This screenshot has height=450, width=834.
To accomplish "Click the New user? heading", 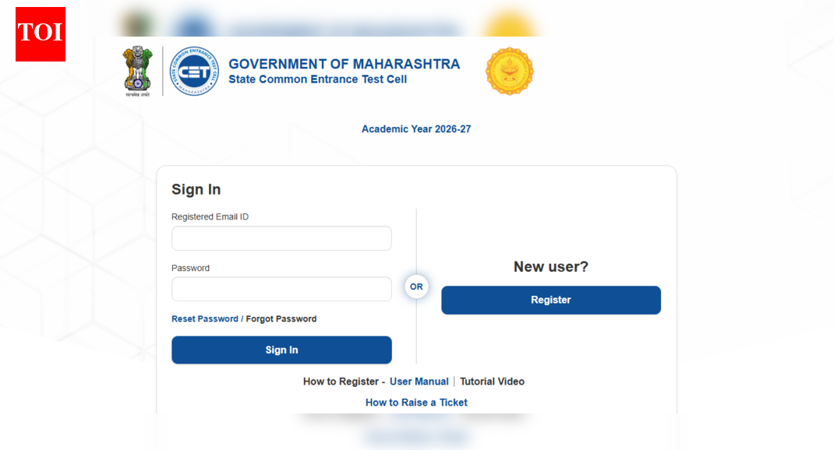I will point(551,267).
